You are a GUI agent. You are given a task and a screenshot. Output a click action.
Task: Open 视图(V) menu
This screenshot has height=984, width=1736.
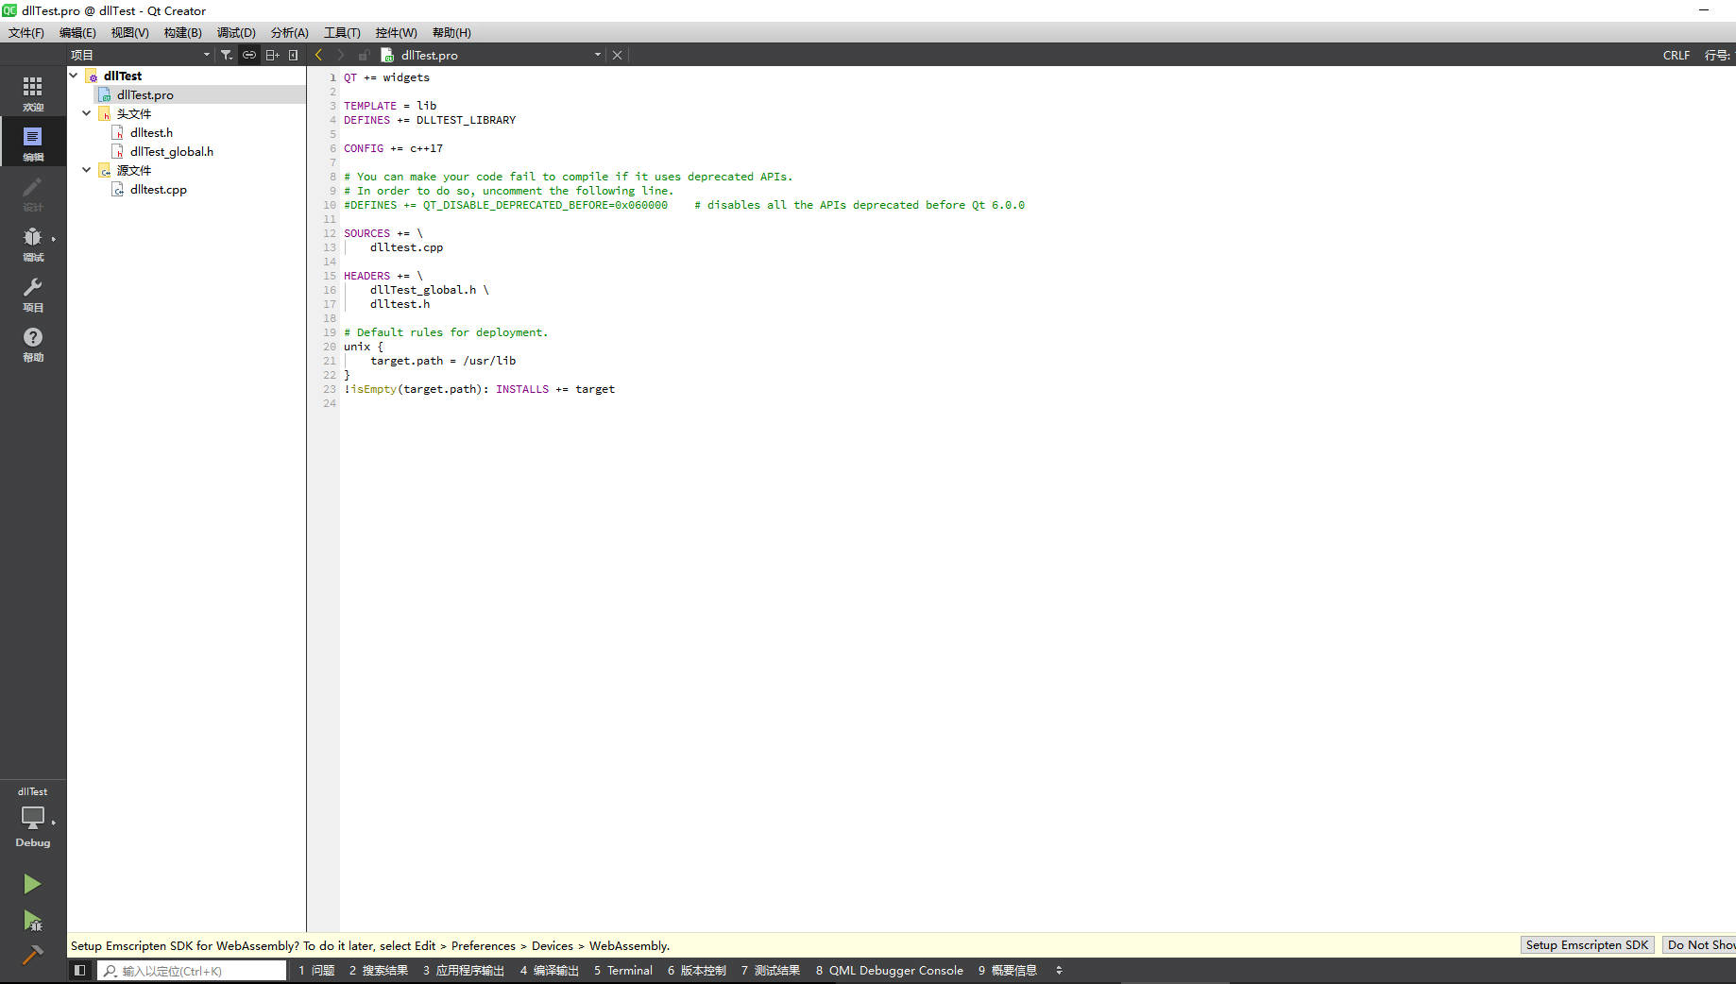(x=129, y=32)
